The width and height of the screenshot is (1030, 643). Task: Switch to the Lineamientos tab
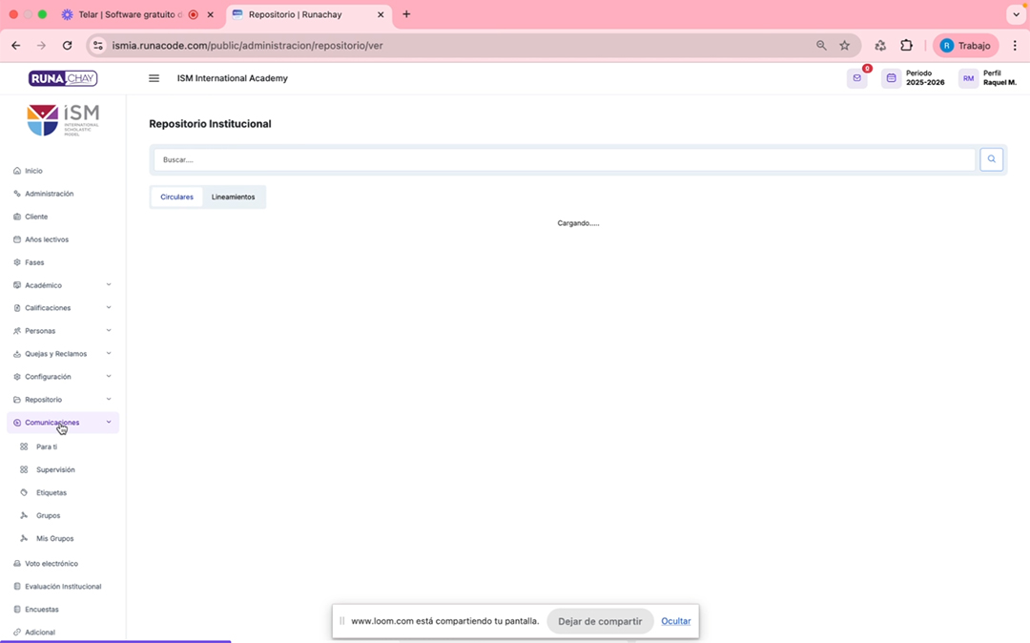[233, 197]
